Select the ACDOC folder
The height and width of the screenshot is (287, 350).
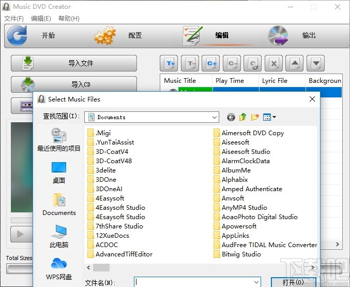click(103, 245)
